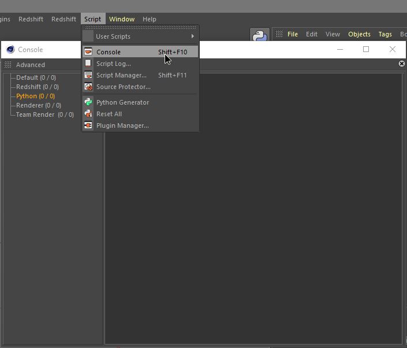Click the Reset All icon
This screenshot has width=407, height=348.
pyautogui.click(x=88, y=114)
